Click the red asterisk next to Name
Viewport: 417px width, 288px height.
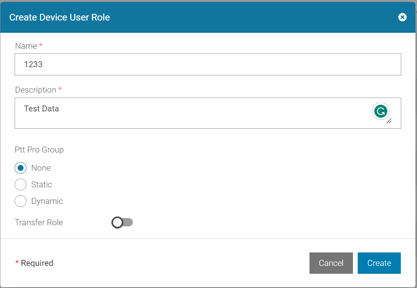(x=40, y=45)
